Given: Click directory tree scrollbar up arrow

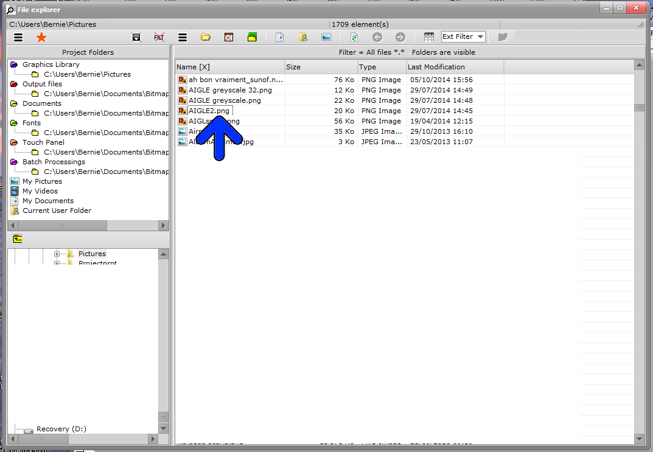Looking at the screenshot, I should (x=163, y=254).
